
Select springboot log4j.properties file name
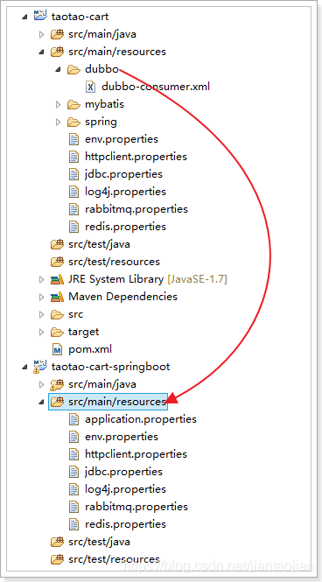point(125,489)
